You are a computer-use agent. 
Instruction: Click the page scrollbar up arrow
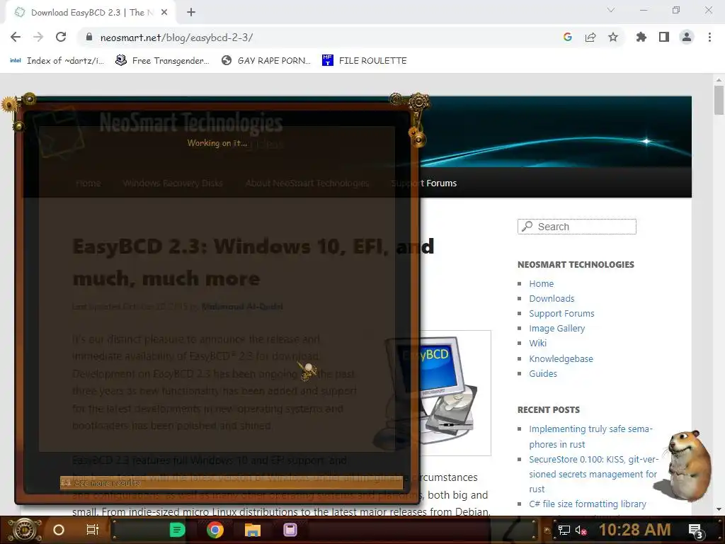click(719, 80)
